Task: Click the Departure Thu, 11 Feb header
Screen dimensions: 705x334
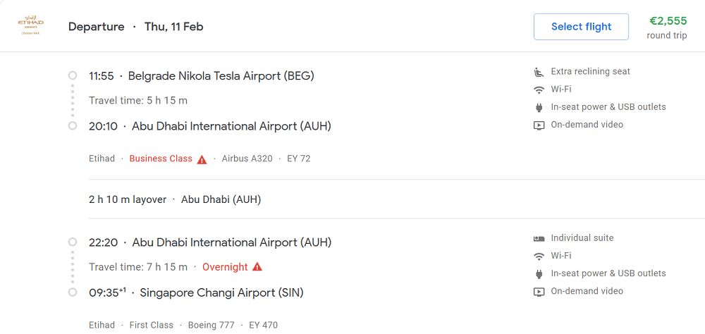Action: click(x=136, y=27)
